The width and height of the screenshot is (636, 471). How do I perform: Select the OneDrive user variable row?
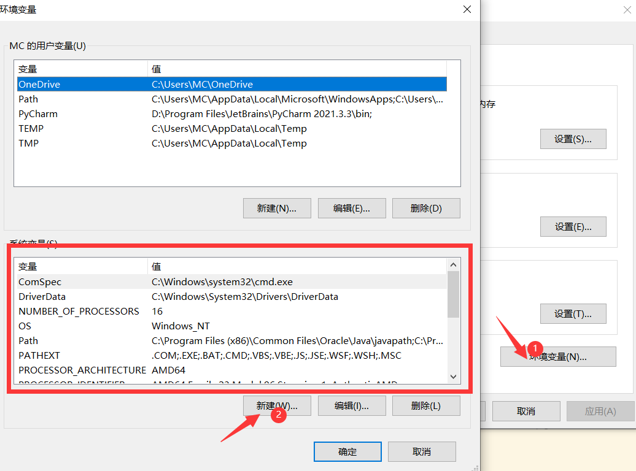tap(231, 84)
